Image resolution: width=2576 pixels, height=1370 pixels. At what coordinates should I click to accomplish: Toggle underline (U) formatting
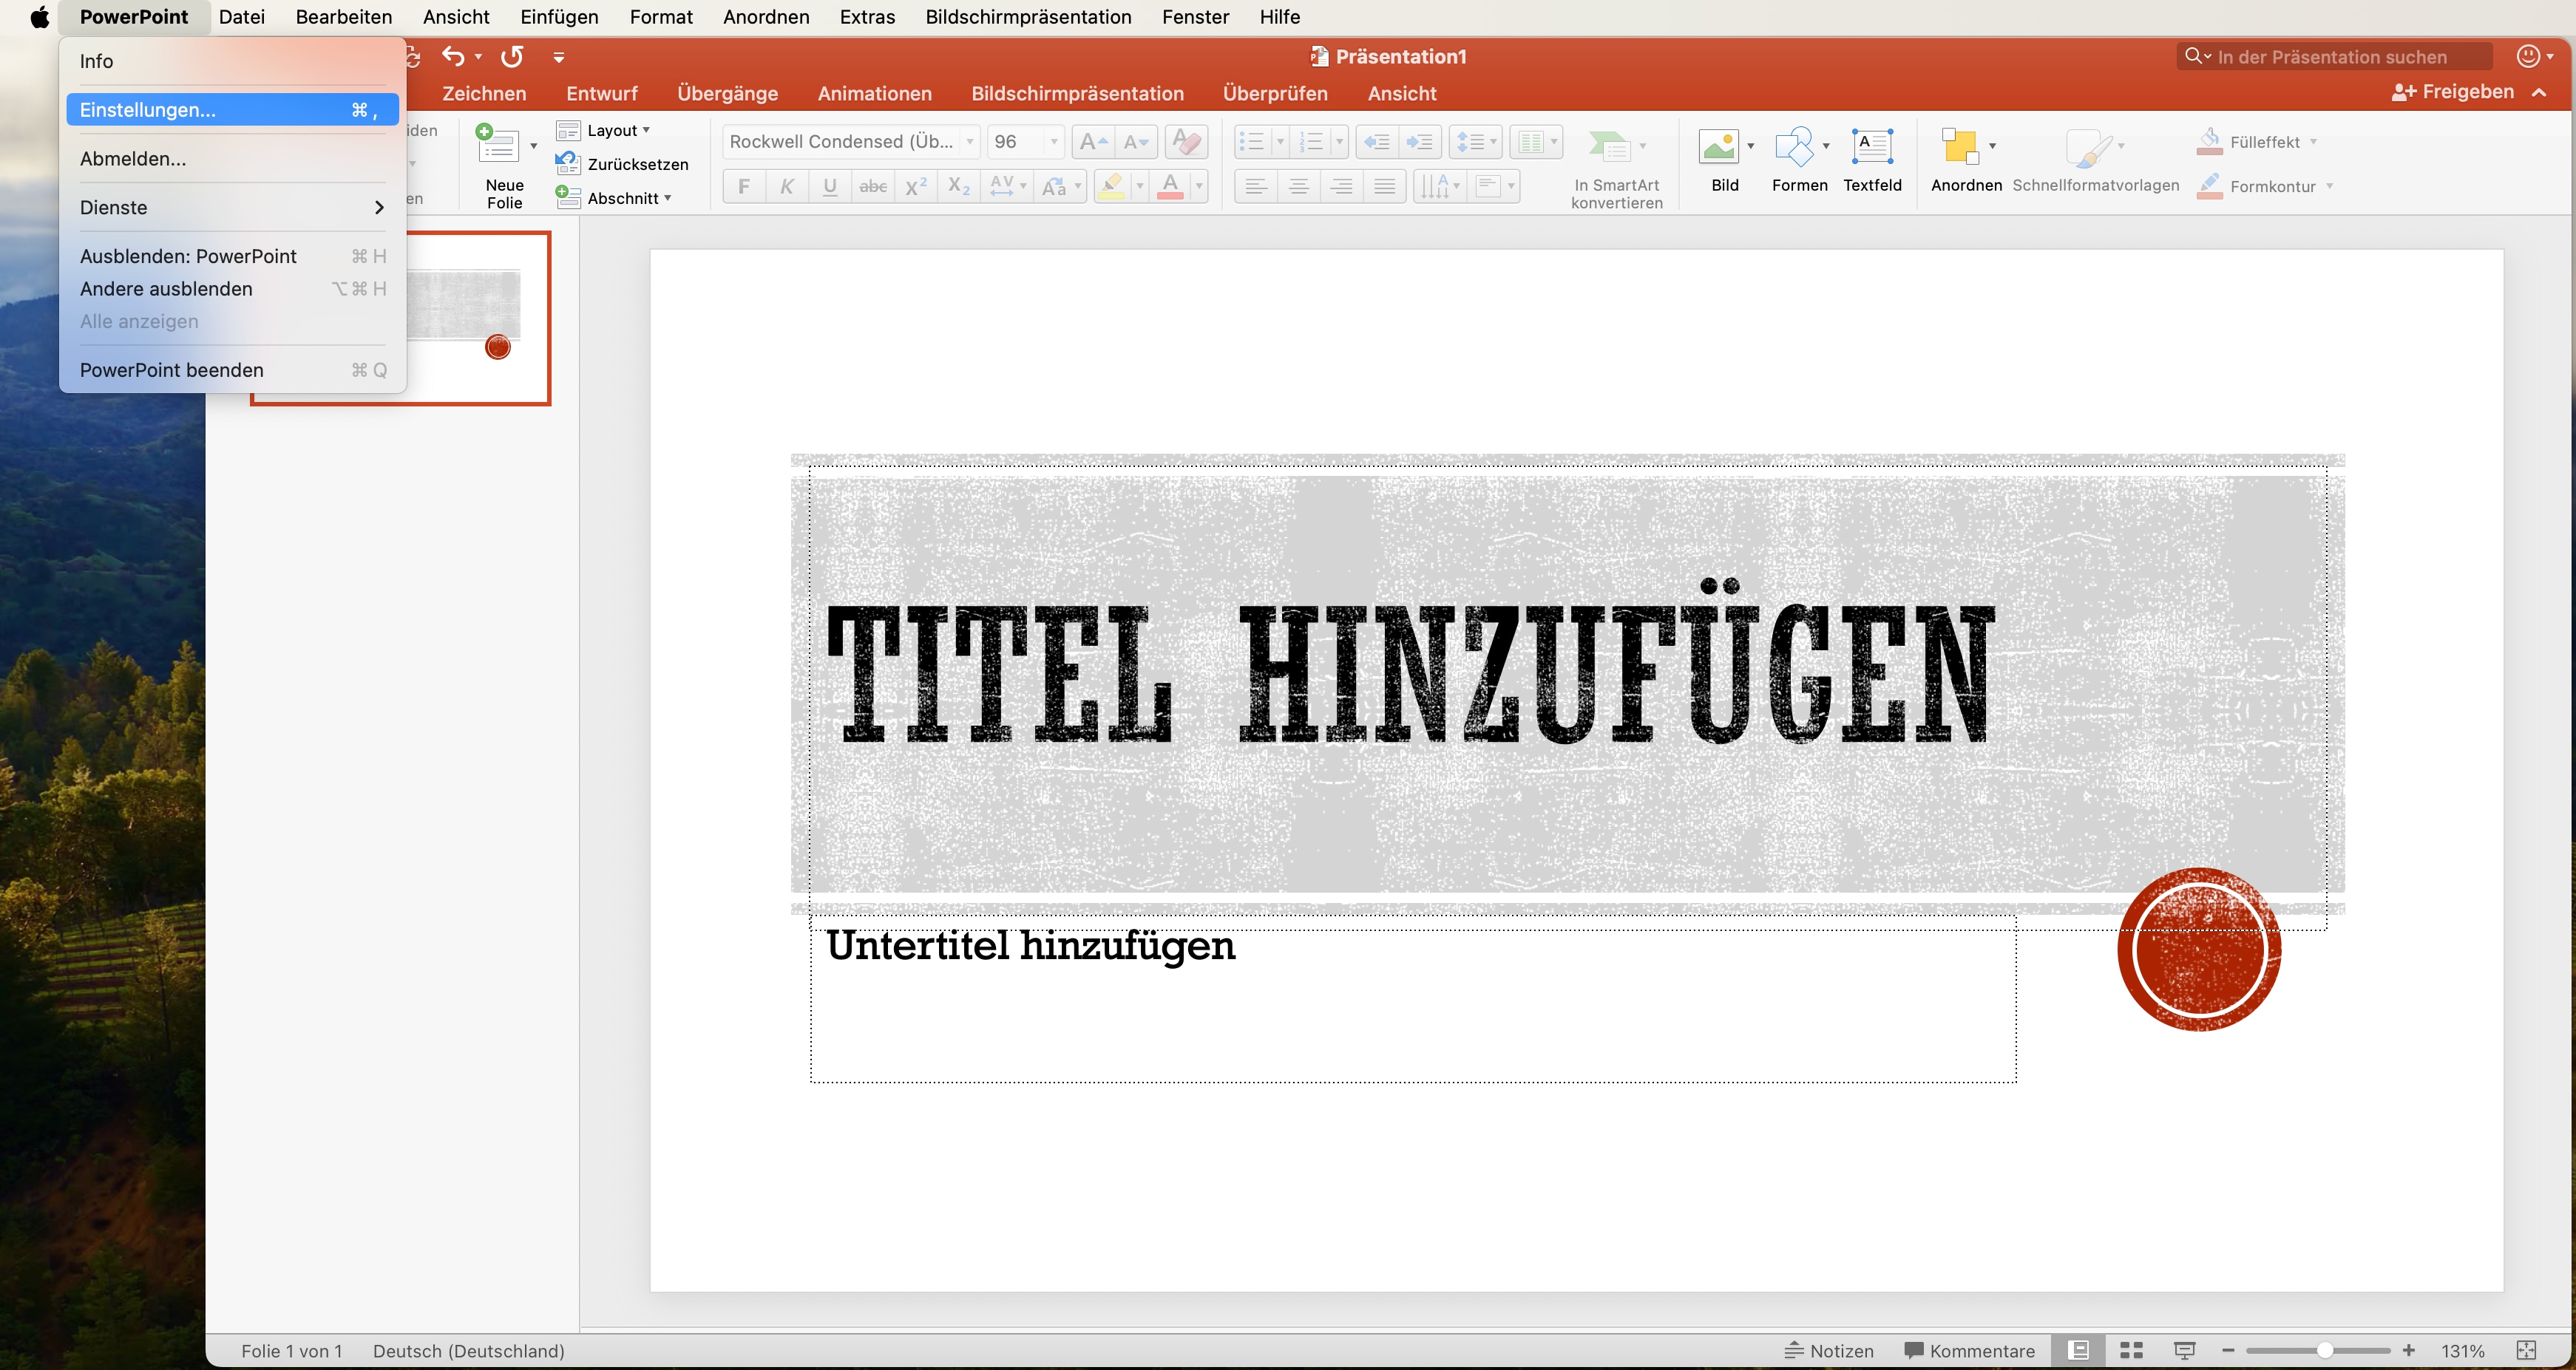point(830,186)
